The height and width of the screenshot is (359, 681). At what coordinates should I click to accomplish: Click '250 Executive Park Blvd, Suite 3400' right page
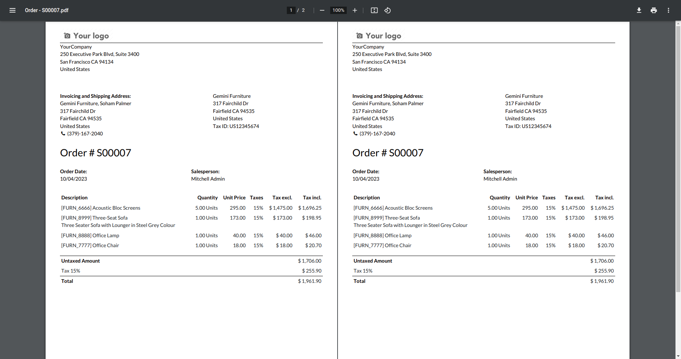pyautogui.click(x=392, y=54)
